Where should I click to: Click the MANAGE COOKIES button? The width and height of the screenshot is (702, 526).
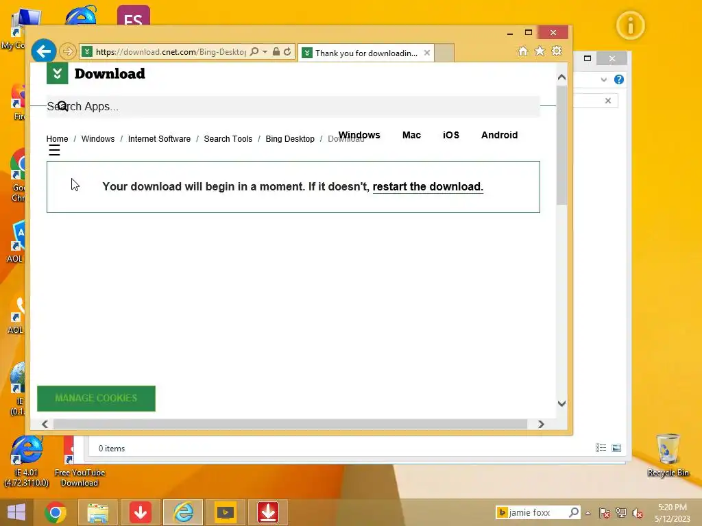(x=96, y=399)
